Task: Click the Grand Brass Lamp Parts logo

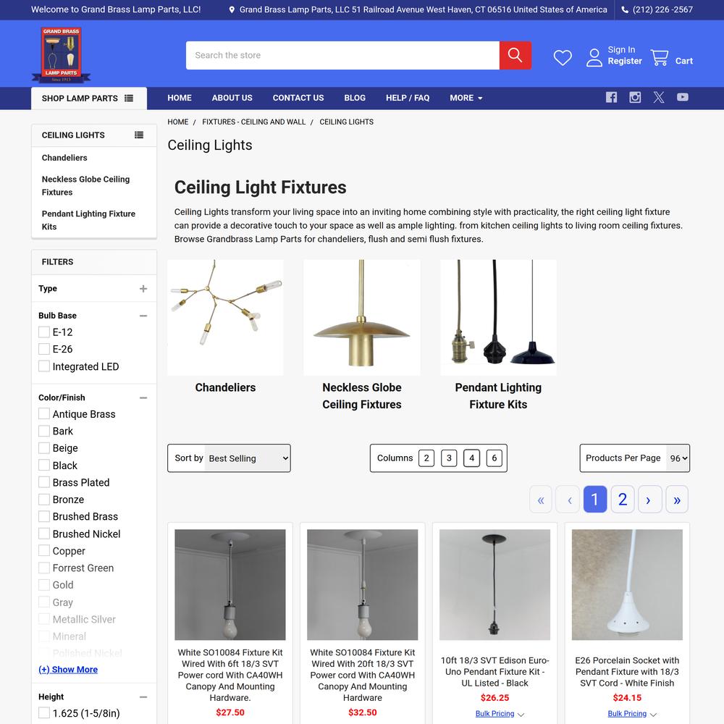Action: (62, 55)
